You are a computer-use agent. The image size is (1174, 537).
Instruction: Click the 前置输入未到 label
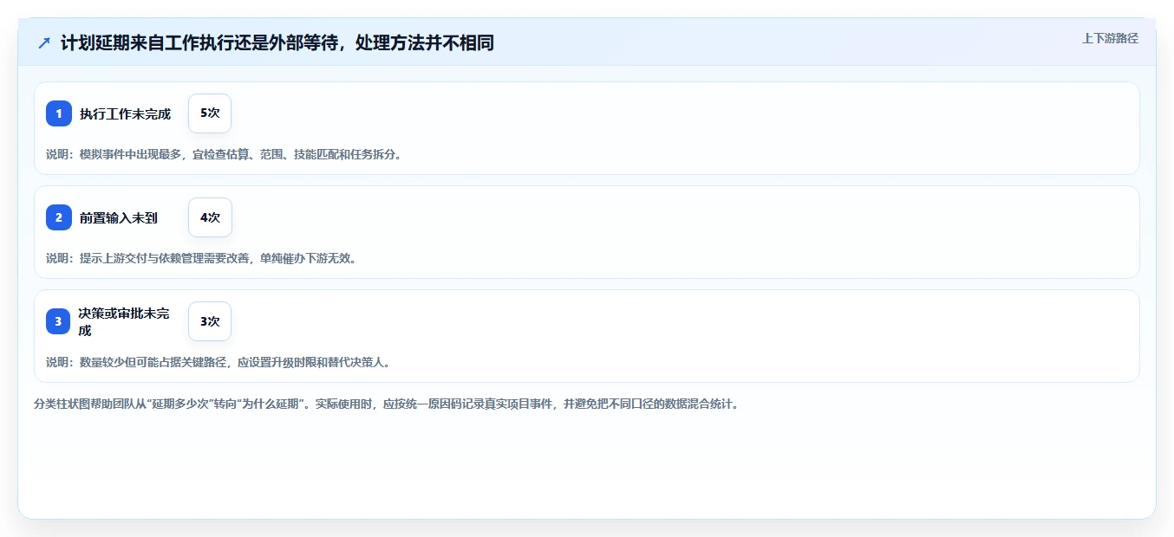pos(119,217)
